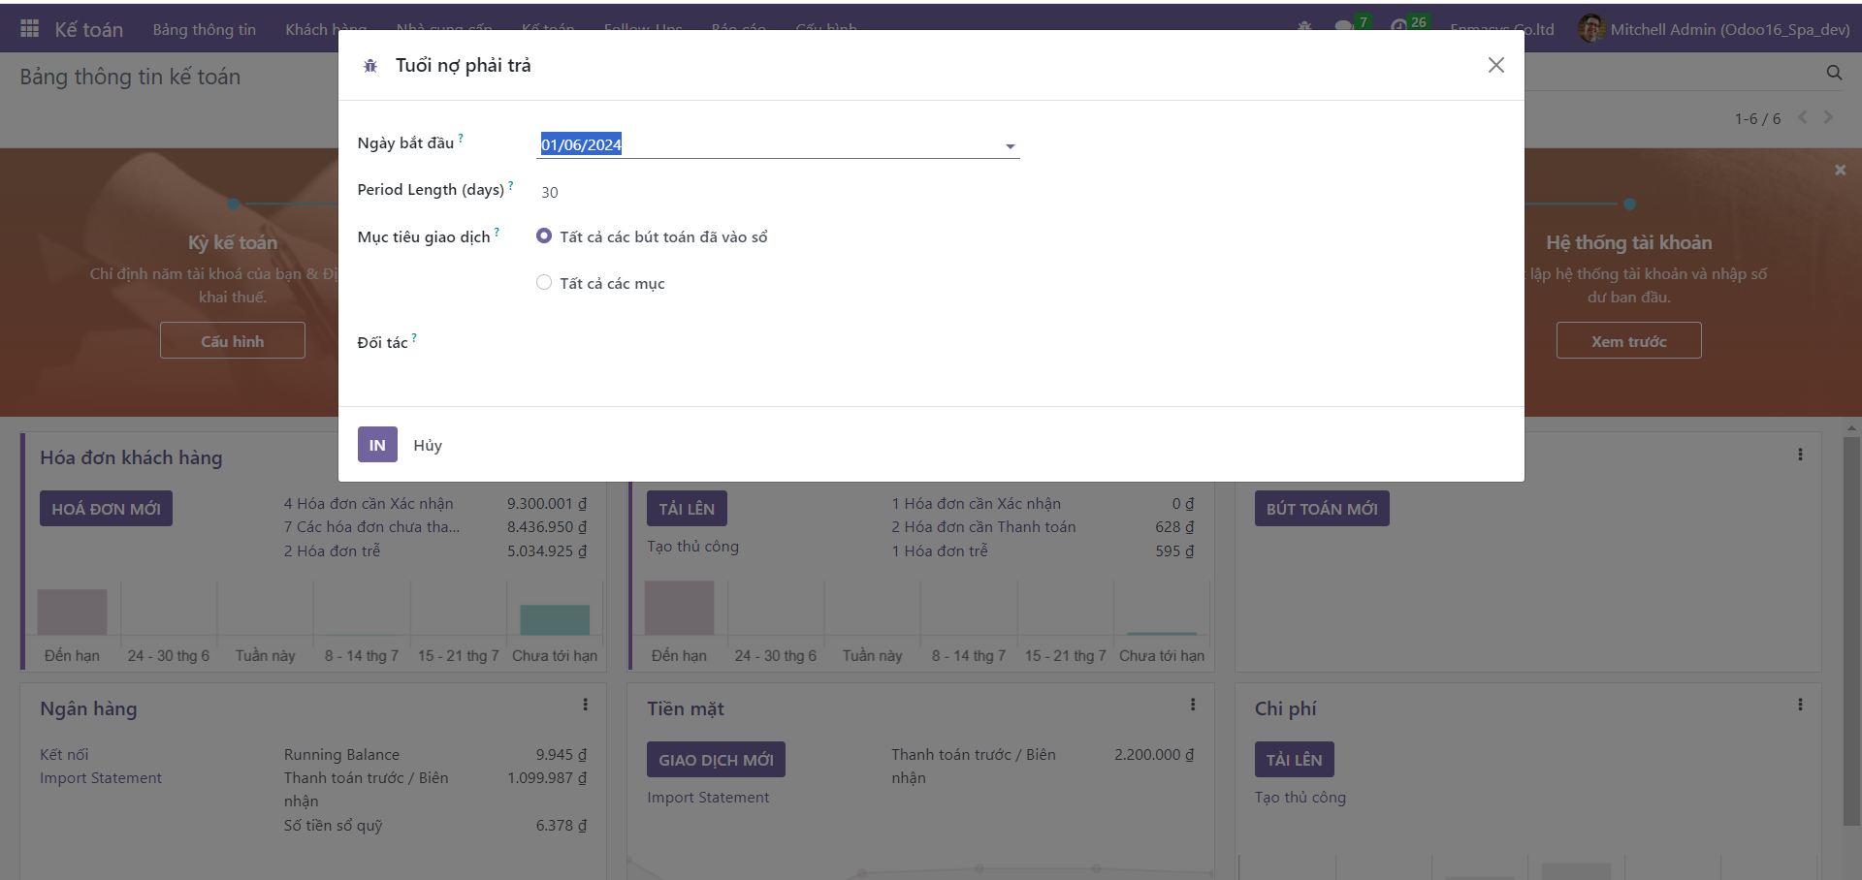Open kebab menu of Chi phí card

pyautogui.click(x=1800, y=705)
